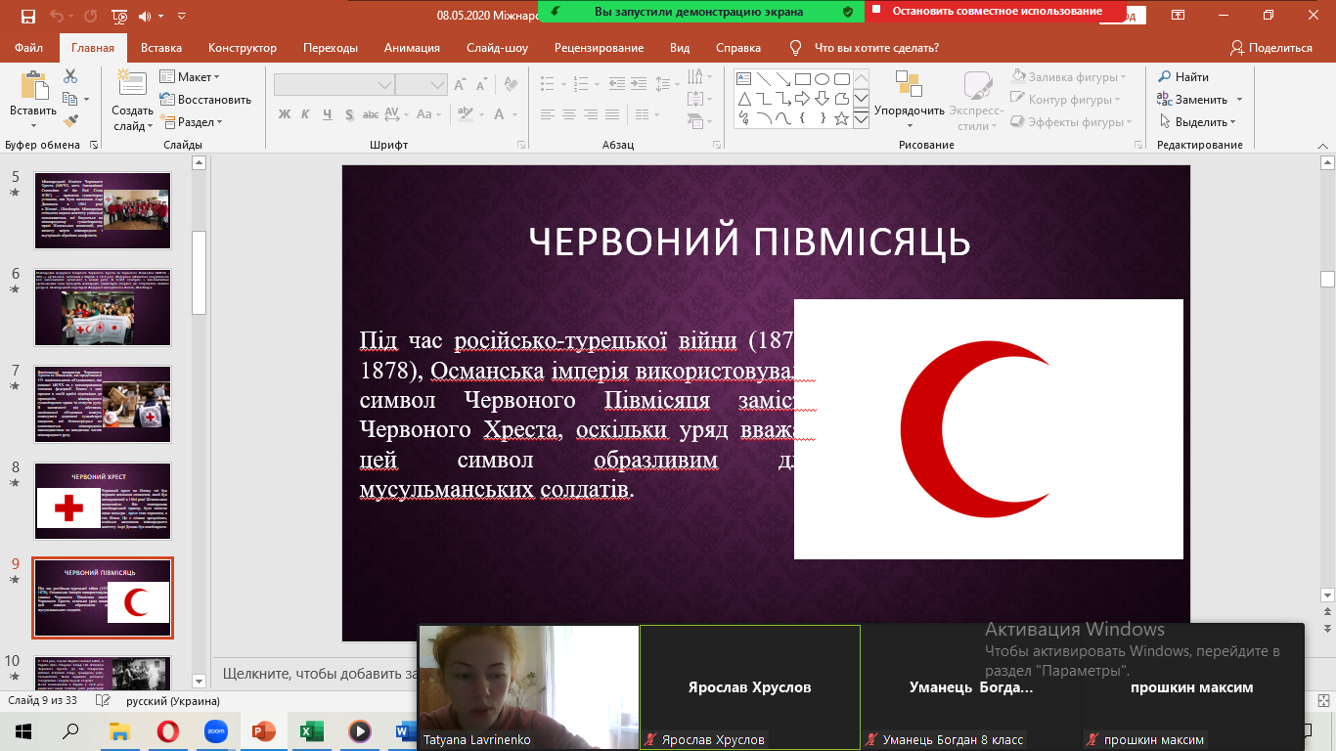Viewport: 1336px width, 751px height.
Task: Open the Буфер обмена dialog launcher
Action: point(93,145)
